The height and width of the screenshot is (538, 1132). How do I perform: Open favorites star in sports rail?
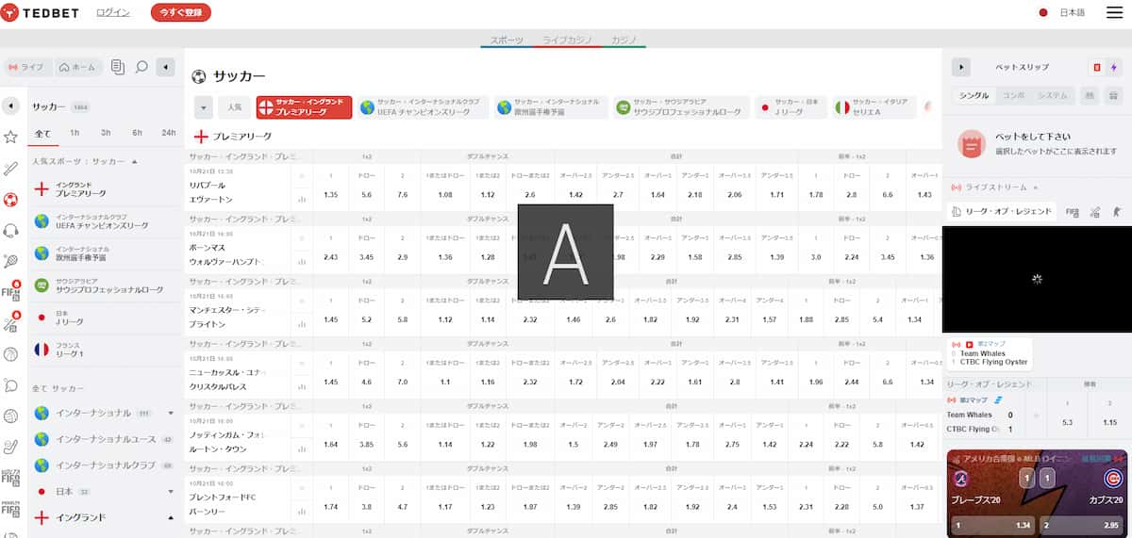[10, 137]
